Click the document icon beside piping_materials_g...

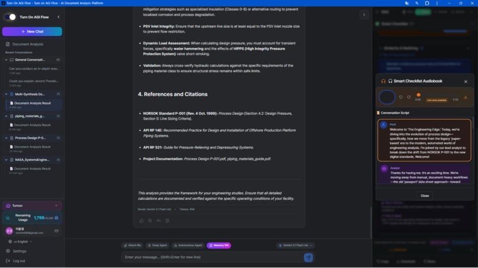[x=12, y=116]
